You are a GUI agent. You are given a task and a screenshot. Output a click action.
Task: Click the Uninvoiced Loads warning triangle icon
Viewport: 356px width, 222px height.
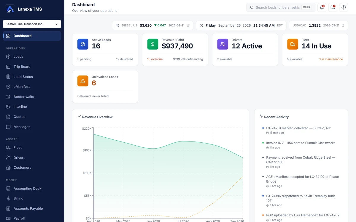[83, 81]
